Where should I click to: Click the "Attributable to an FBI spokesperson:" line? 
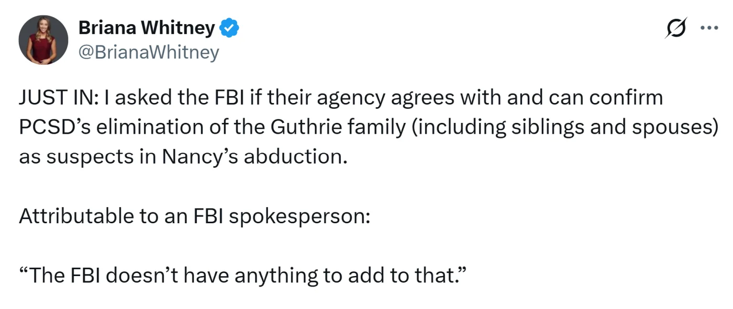(x=194, y=216)
